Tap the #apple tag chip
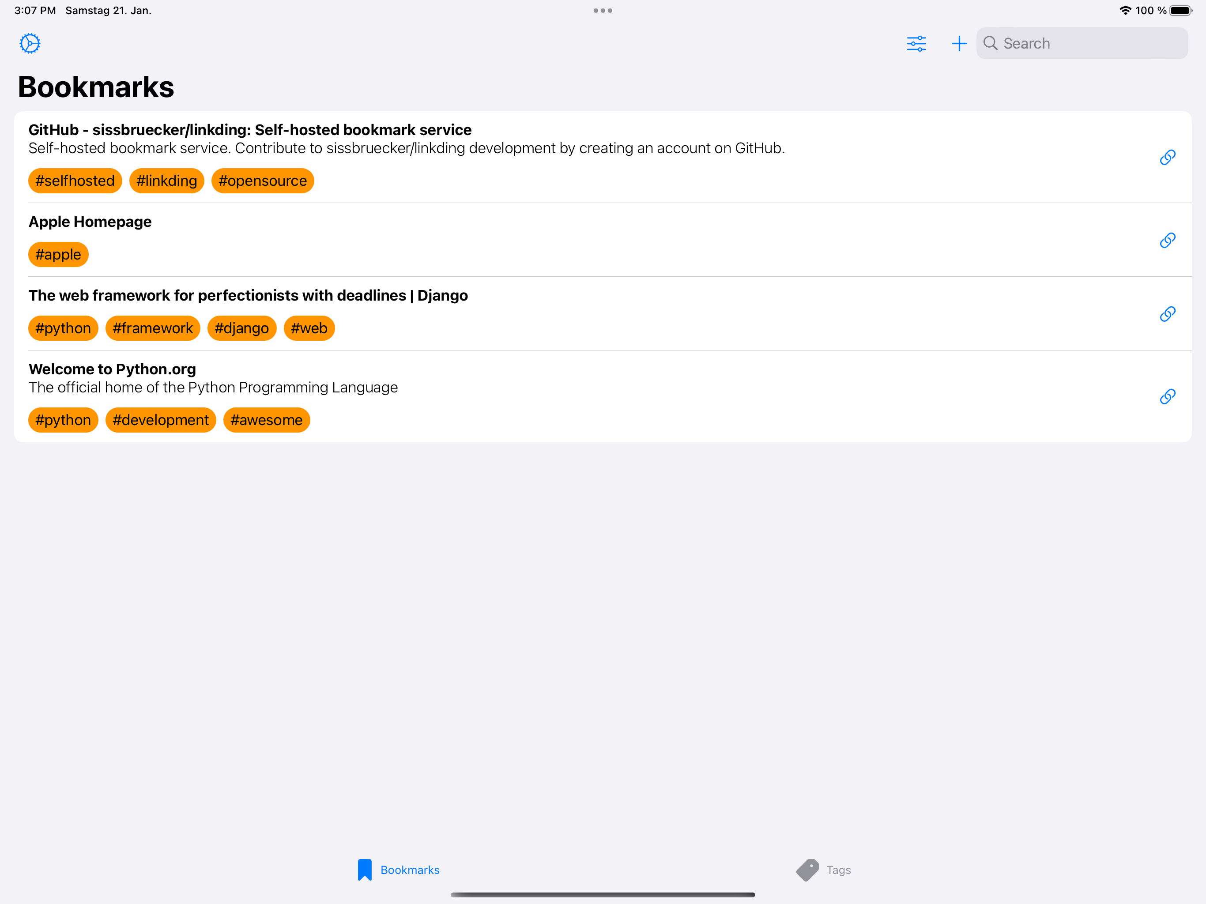The image size is (1206, 904). (58, 255)
